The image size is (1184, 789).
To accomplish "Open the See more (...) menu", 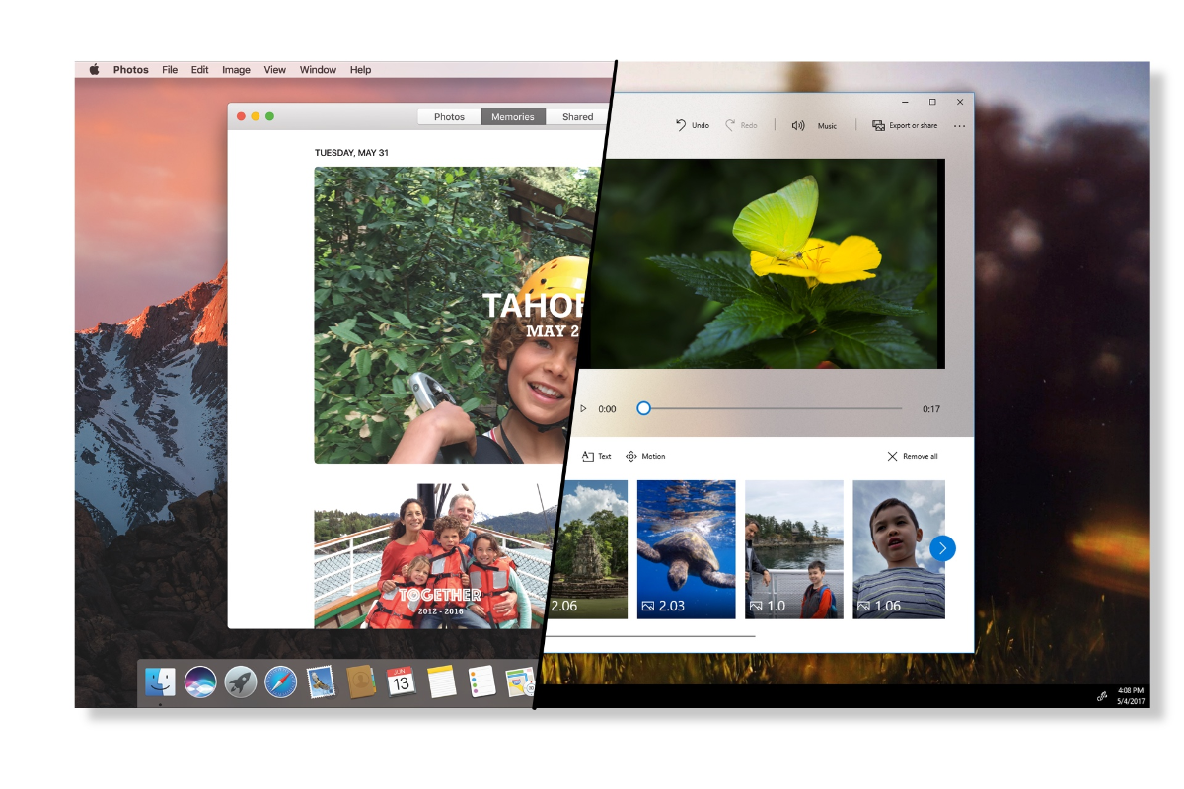I will coord(958,125).
